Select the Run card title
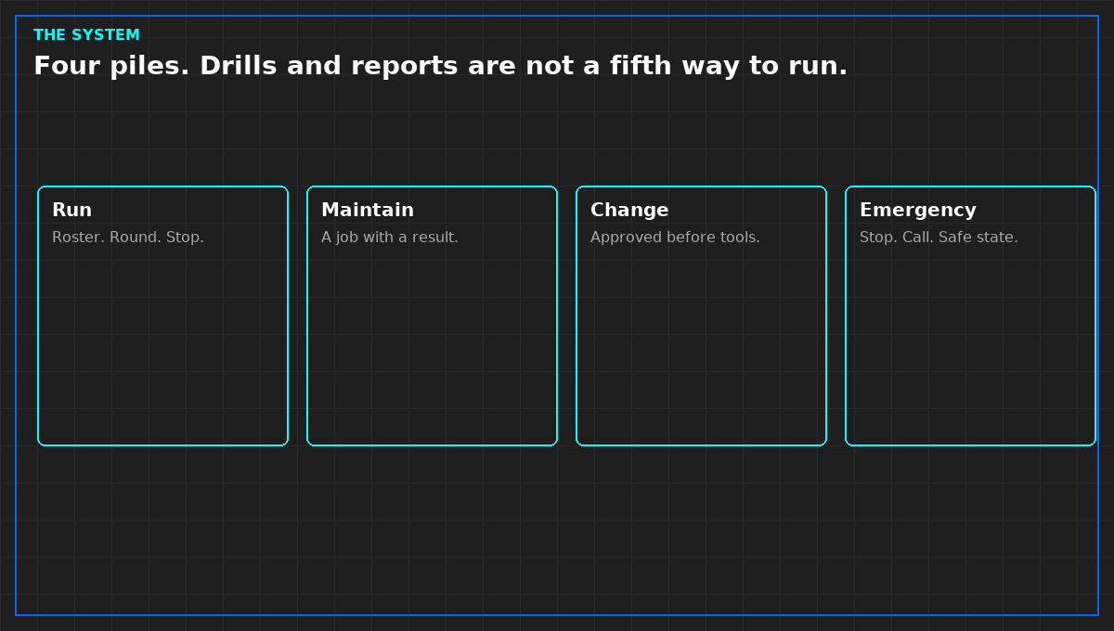The image size is (1114, 631). 71,211
